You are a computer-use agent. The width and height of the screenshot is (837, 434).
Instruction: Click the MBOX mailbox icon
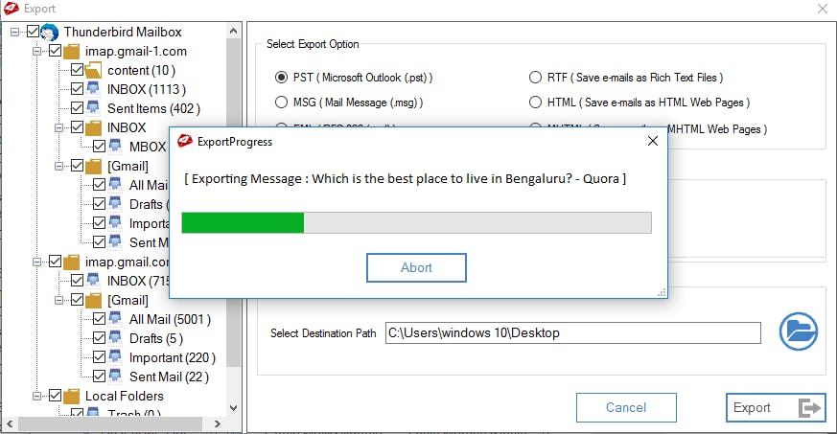tap(115, 146)
